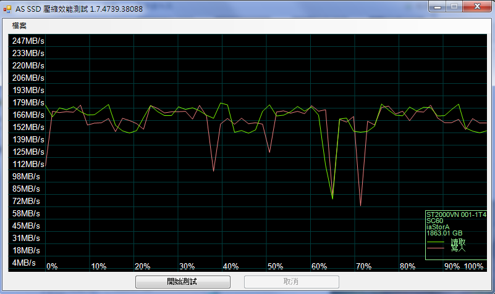Click the 112MB/s axis label
This screenshot has width=495, height=294.
(x=28, y=164)
